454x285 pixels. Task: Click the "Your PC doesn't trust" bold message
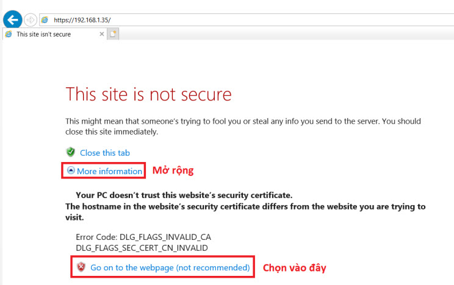coord(184,195)
